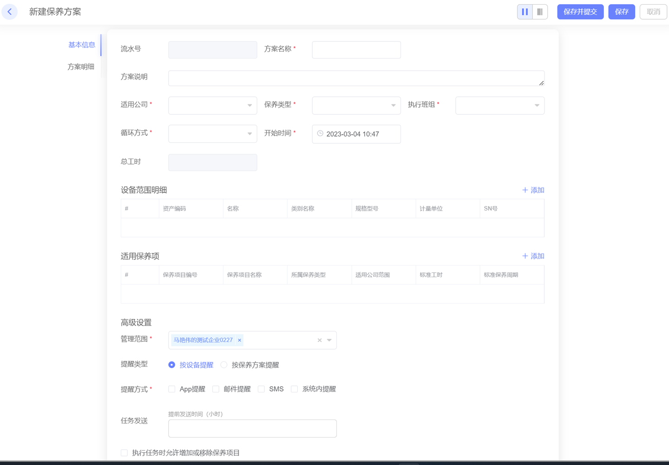Check the 系统内提醒 checkbox
Image resolution: width=669 pixels, height=465 pixels.
tap(295, 389)
